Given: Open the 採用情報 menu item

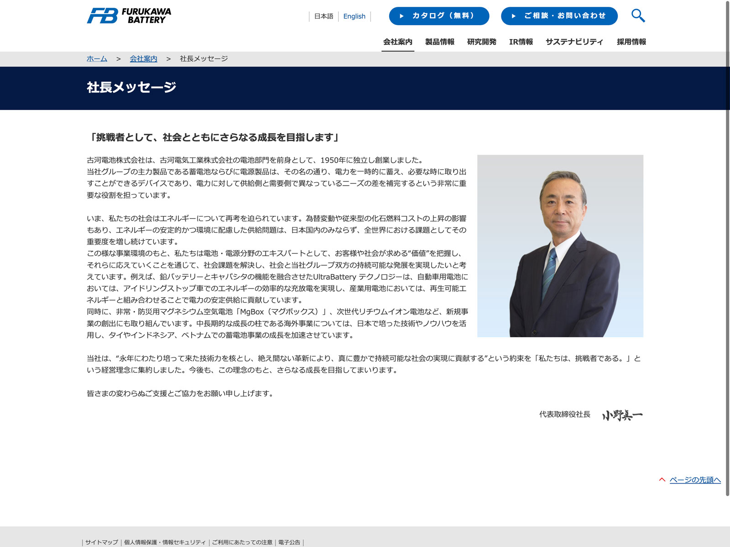Looking at the screenshot, I should tap(631, 42).
